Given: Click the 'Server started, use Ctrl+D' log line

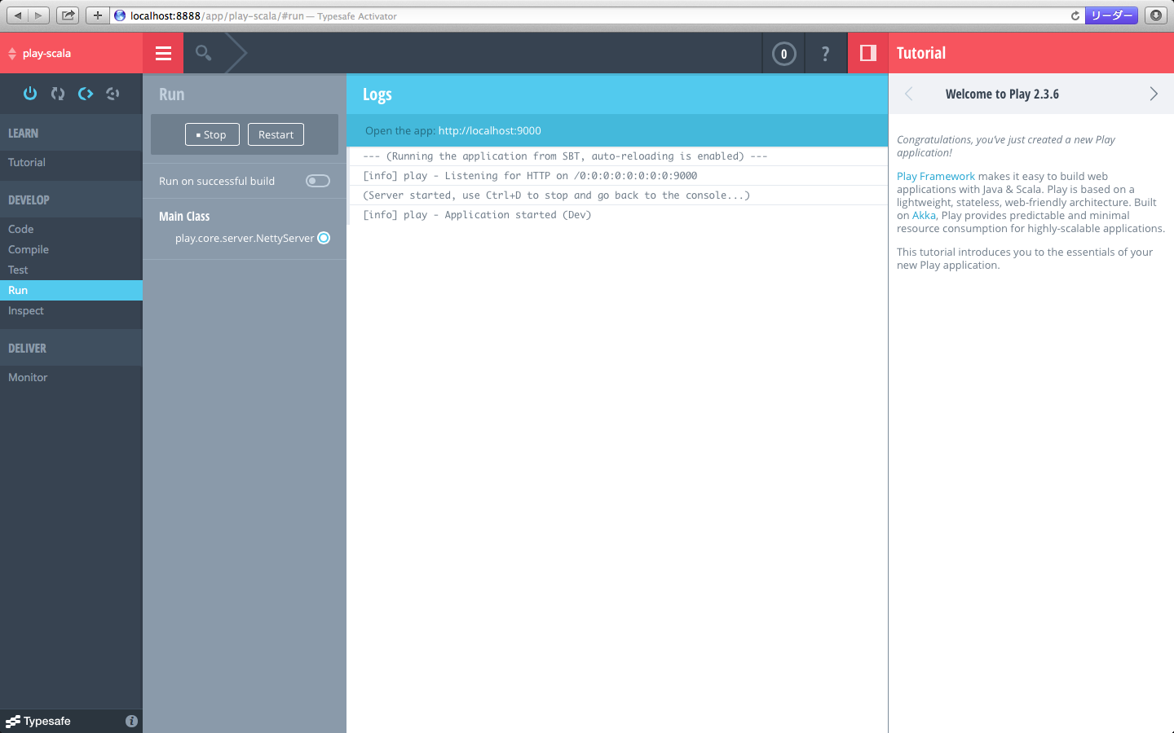Looking at the screenshot, I should 556,195.
